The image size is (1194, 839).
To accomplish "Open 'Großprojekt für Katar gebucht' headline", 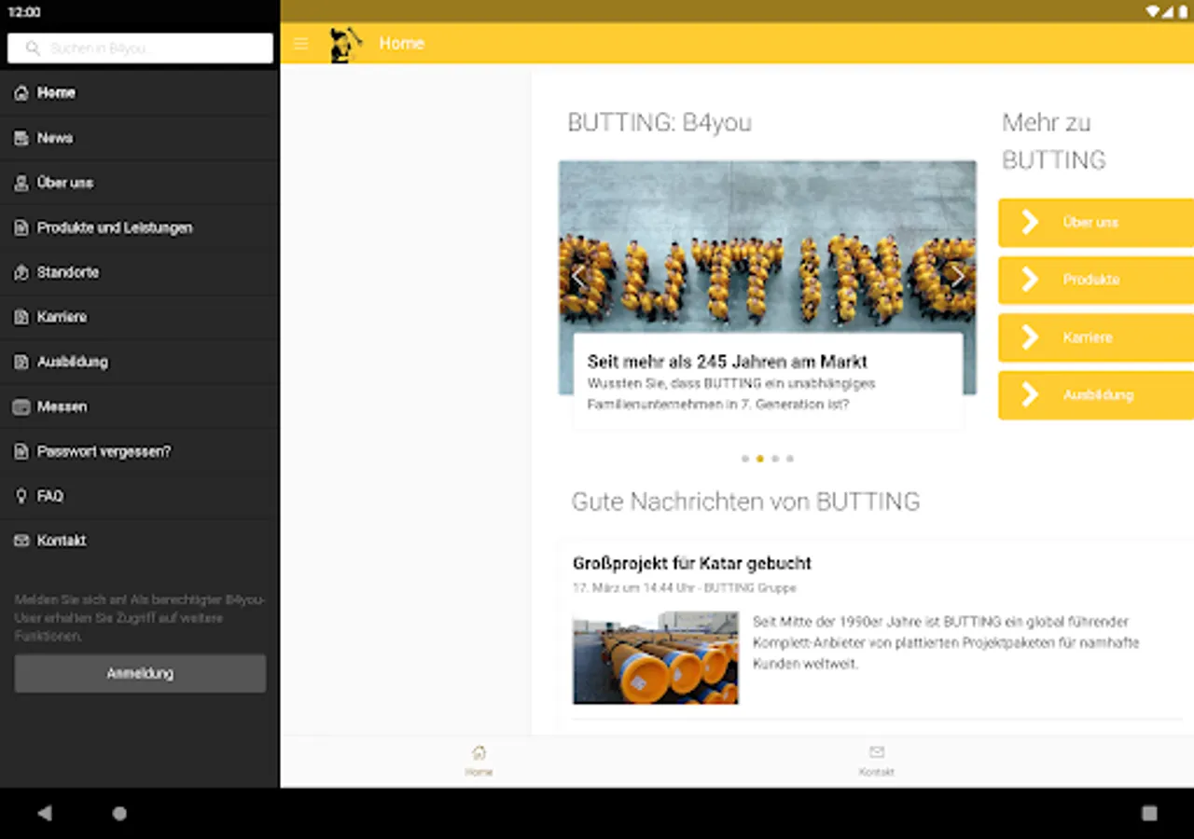I will pos(692,563).
